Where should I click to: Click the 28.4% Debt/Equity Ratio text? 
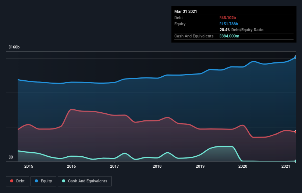[242, 30]
